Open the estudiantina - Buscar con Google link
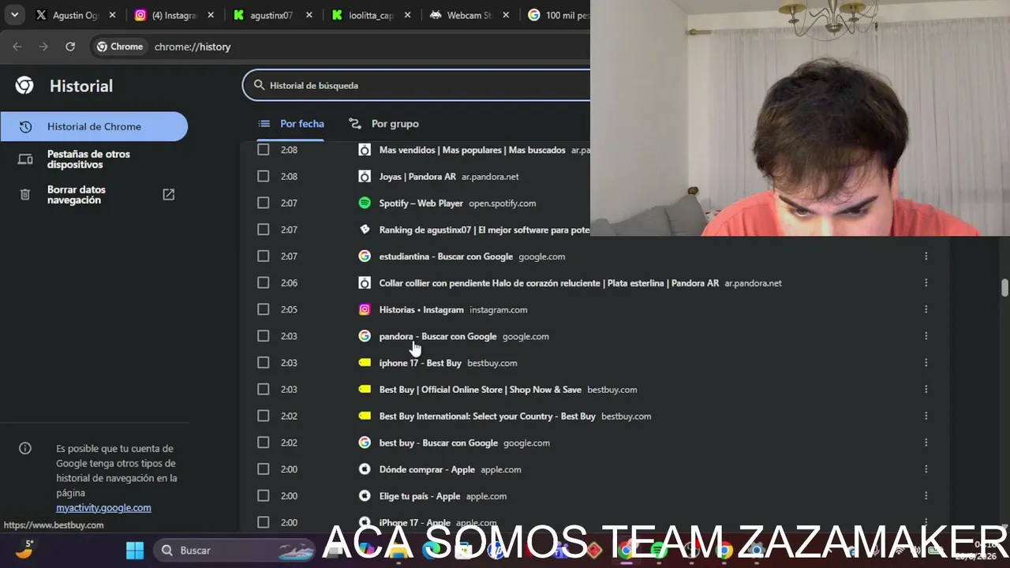The image size is (1010, 568). coord(446,256)
